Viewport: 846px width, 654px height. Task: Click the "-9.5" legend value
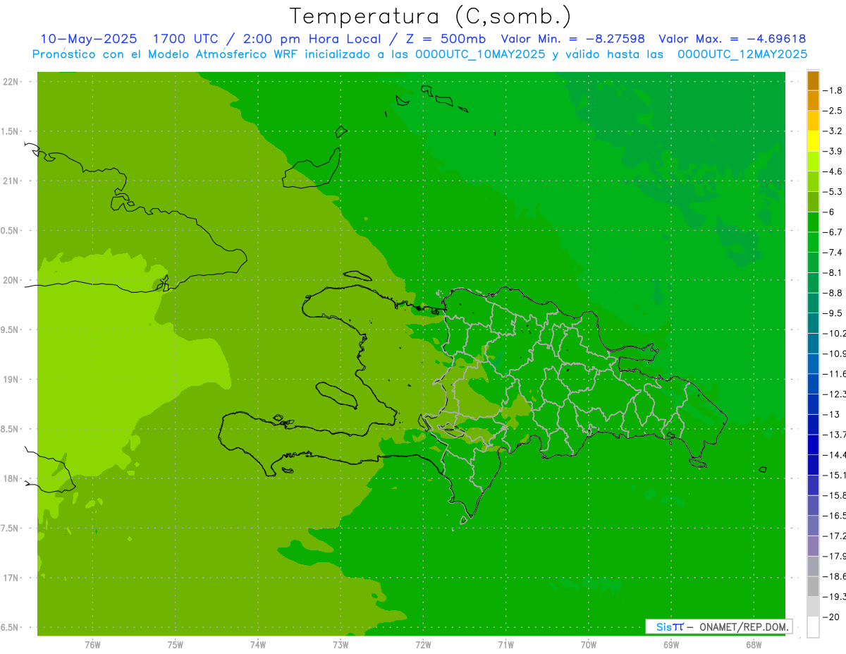pos(833,313)
